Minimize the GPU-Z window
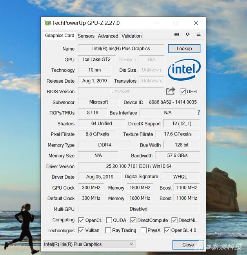 (x=156, y=23)
